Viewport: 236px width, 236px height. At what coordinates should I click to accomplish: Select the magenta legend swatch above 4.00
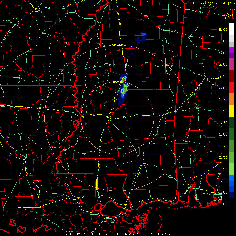pyautogui.click(x=232, y=50)
